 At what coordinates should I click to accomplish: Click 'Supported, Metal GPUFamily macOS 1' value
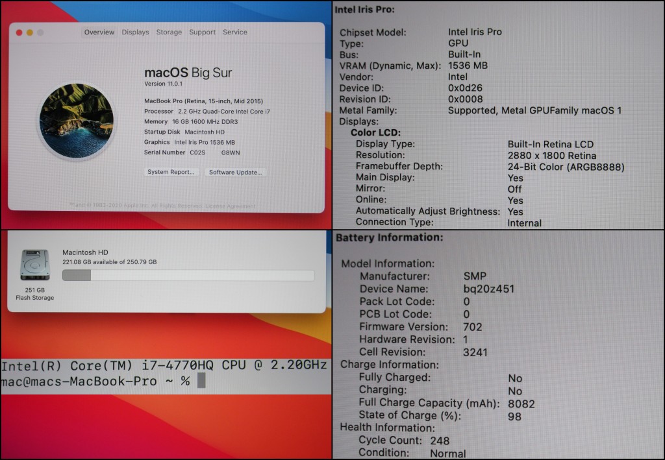pyautogui.click(x=535, y=110)
